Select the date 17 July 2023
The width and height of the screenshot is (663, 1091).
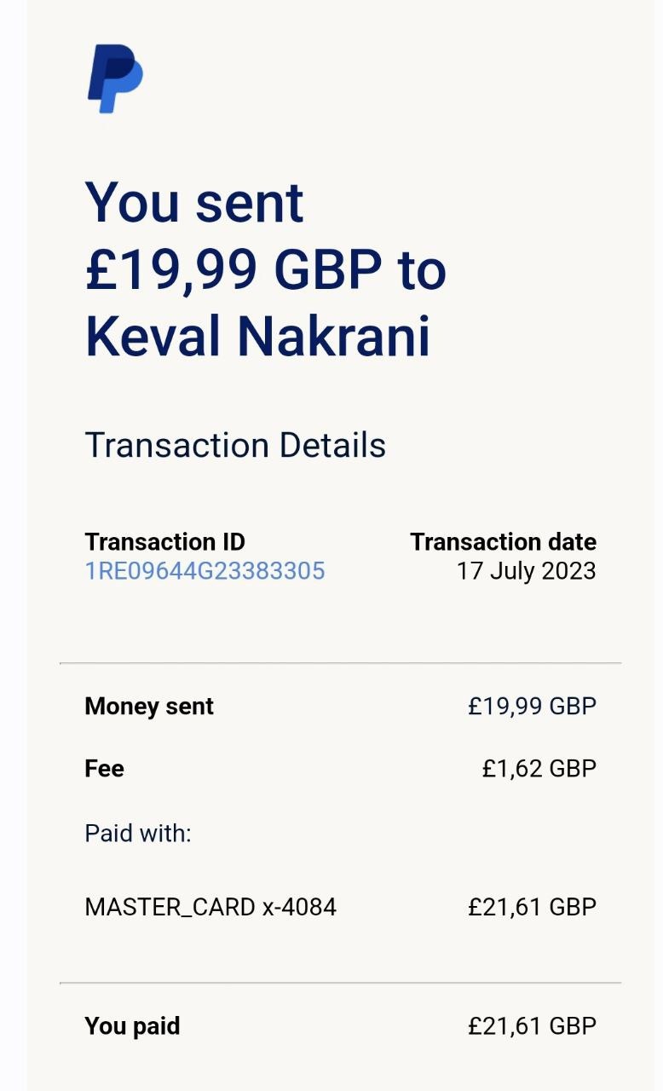coord(526,570)
